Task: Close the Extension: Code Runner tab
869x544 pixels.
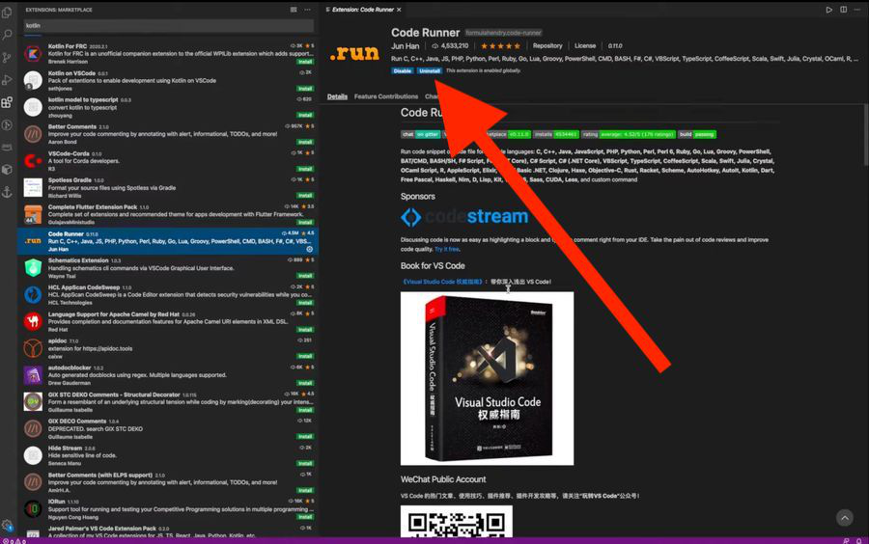Action: pos(399,10)
